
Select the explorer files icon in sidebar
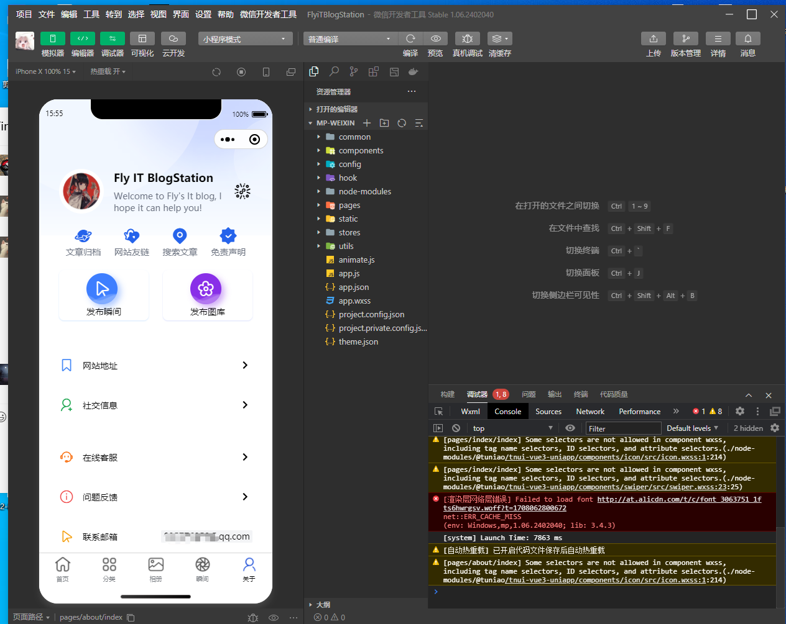(x=314, y=71)
